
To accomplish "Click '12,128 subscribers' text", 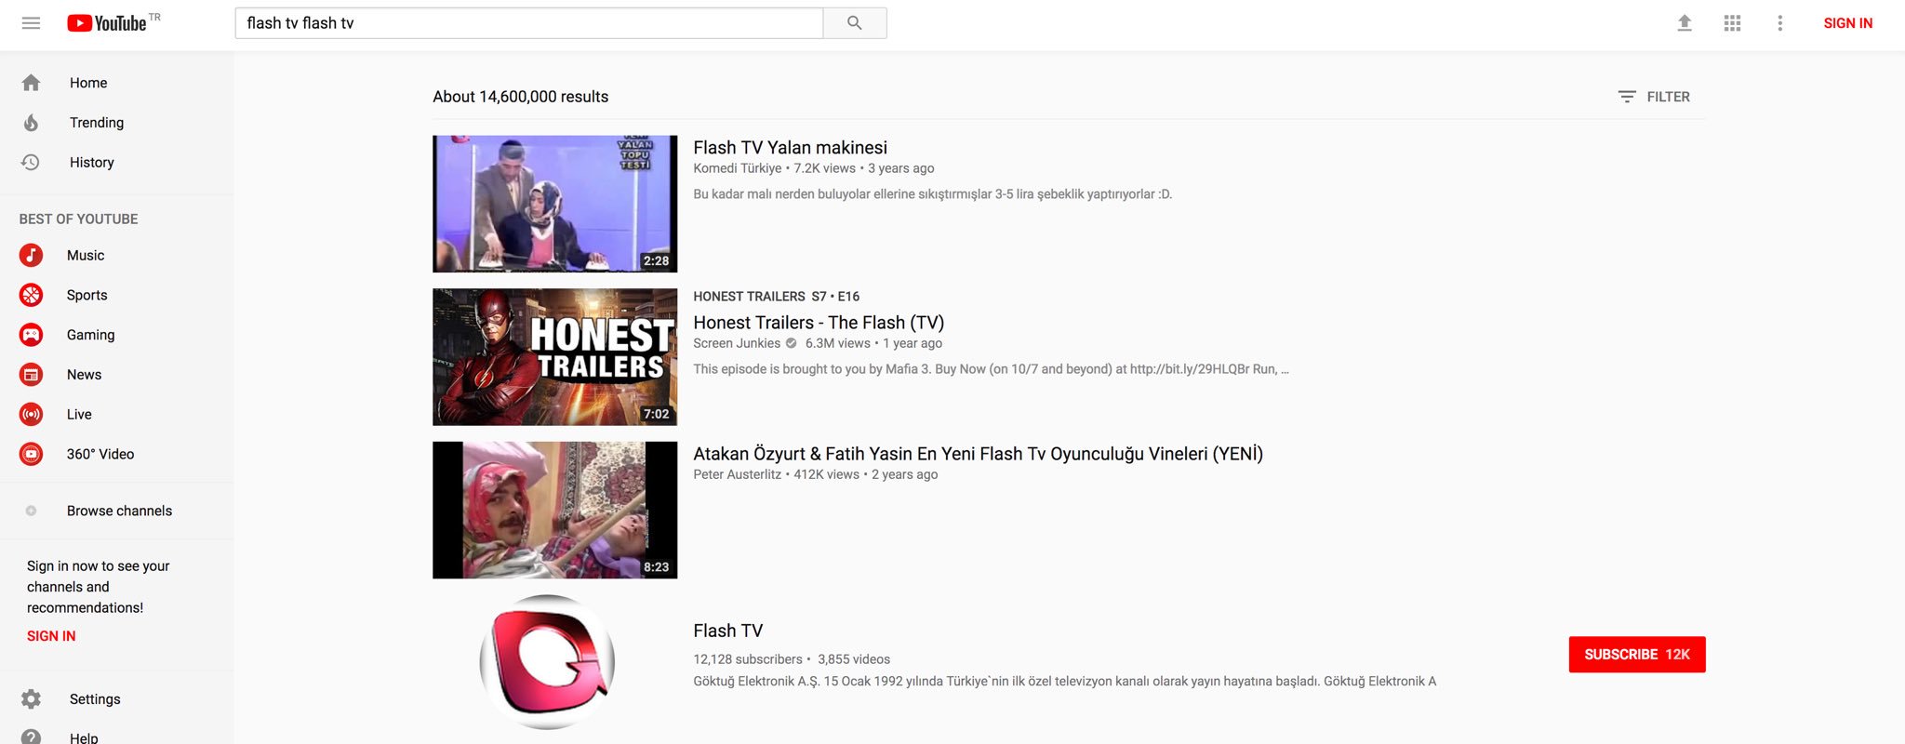I will coord(748,659).
